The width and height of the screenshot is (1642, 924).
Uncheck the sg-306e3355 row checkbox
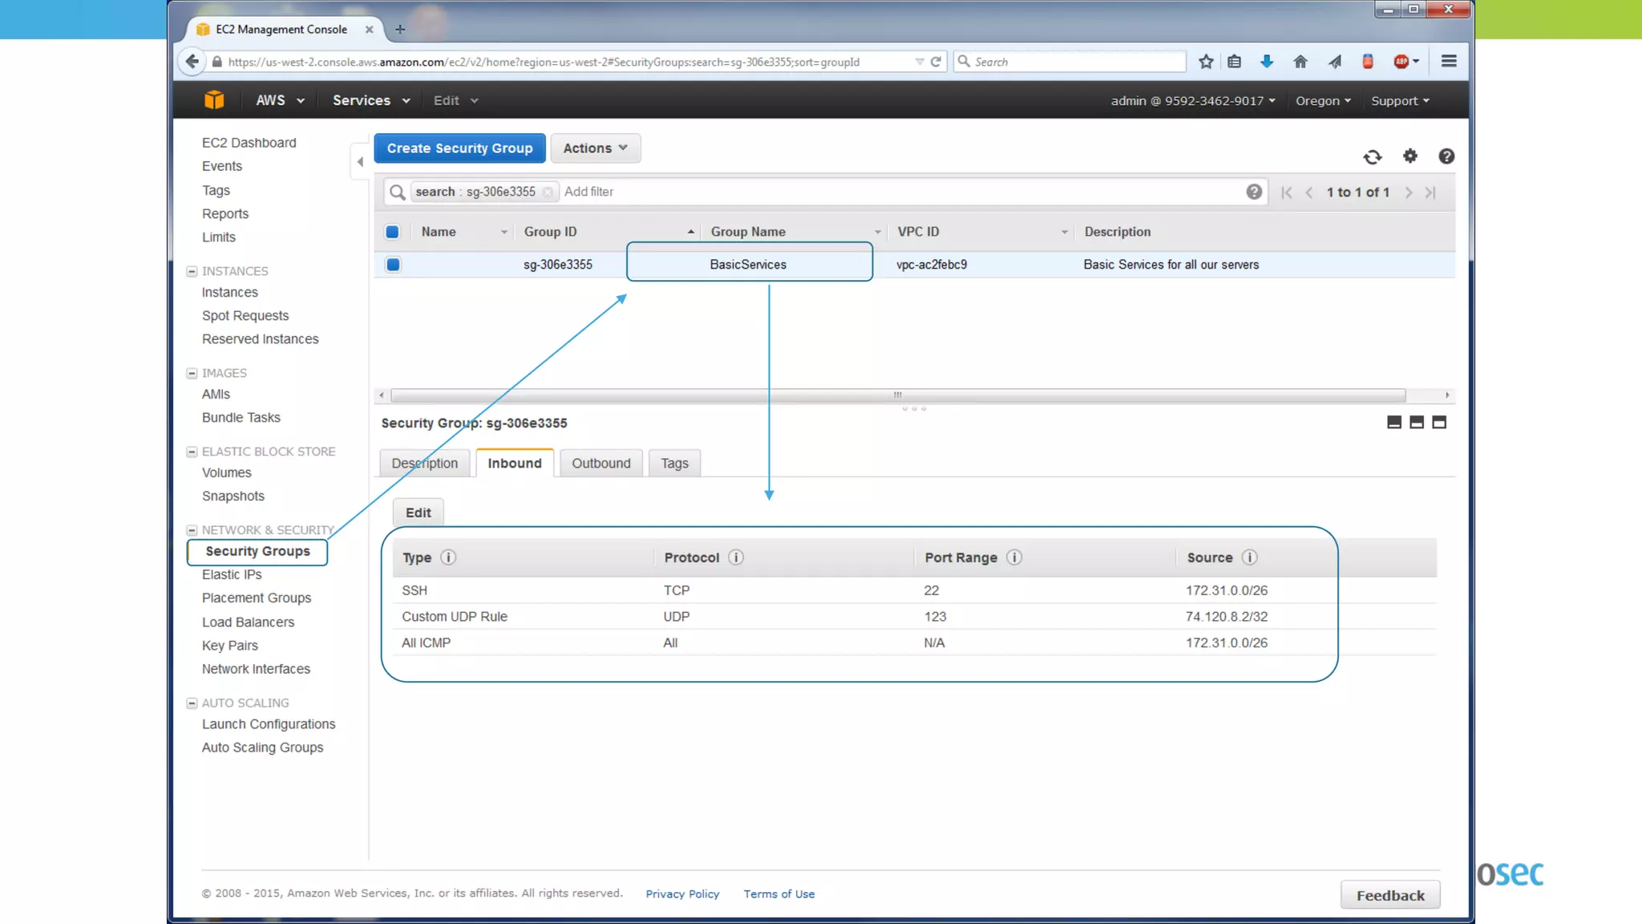[x=393, y=265]
